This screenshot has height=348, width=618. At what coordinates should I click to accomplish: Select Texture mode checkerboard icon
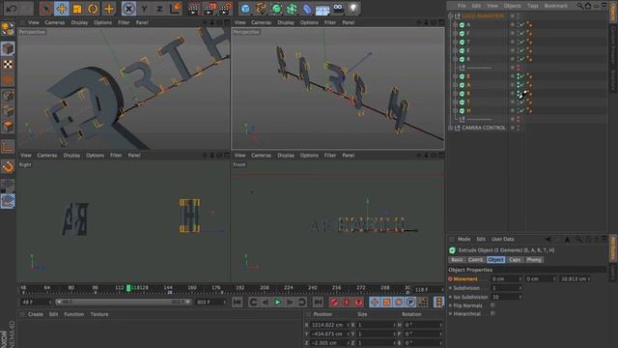[8, 65]
